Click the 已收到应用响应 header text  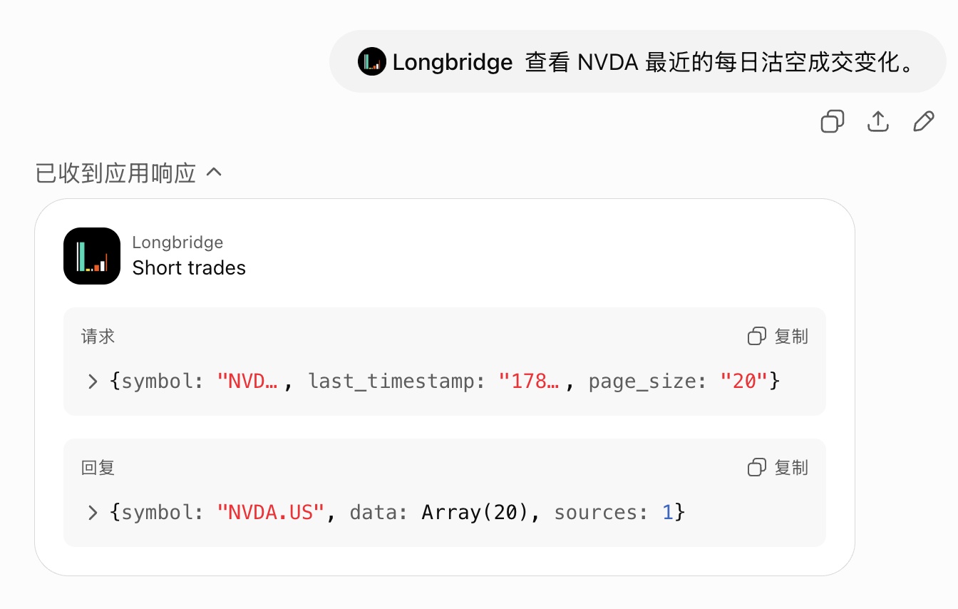[x=115, y=173]
